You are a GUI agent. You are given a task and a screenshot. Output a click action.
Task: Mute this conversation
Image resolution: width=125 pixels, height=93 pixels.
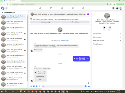click(x=104, y=27)
